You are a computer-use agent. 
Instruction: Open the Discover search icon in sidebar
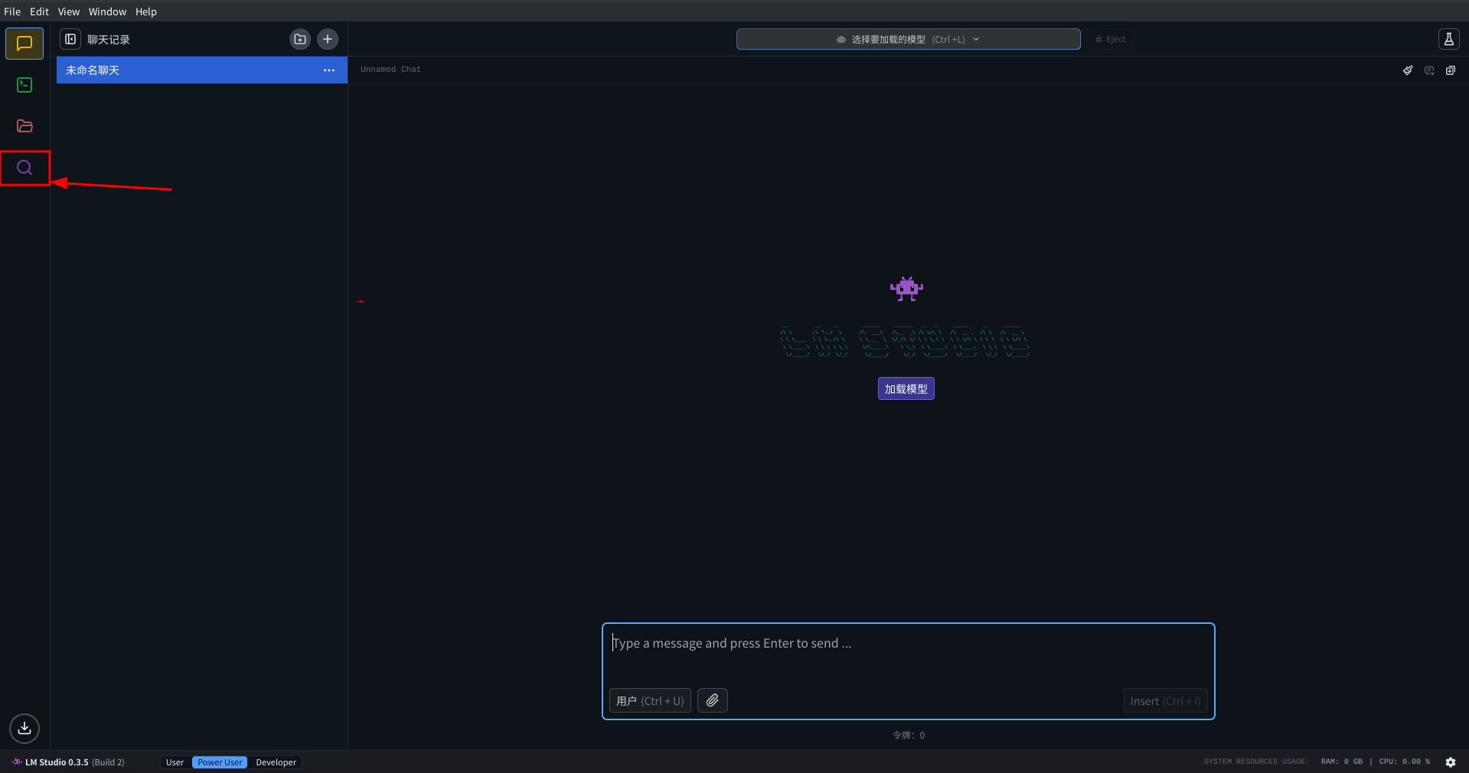pos(24,167)
